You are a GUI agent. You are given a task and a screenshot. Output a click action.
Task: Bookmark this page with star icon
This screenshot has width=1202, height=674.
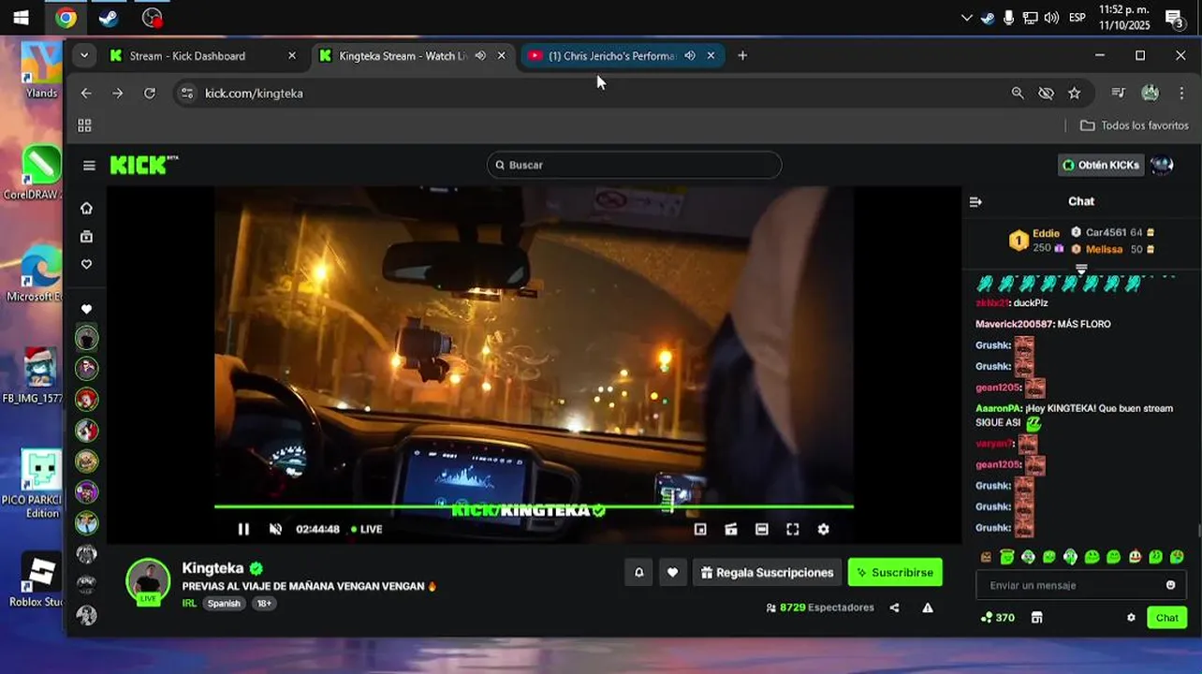1075,93
